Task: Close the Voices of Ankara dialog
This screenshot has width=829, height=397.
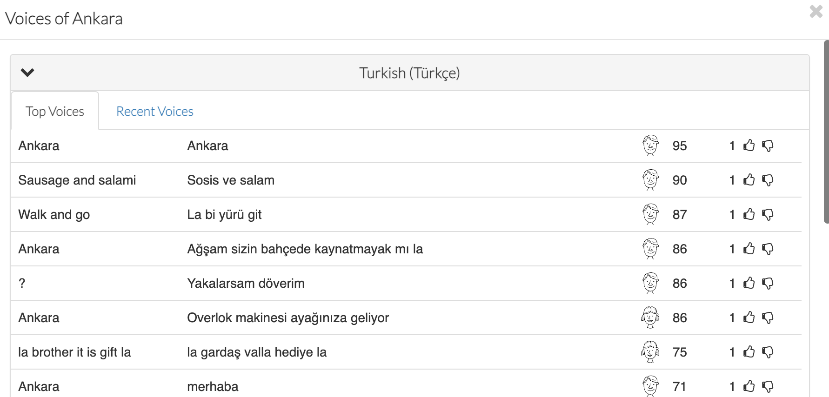Action: coord(816,11)
